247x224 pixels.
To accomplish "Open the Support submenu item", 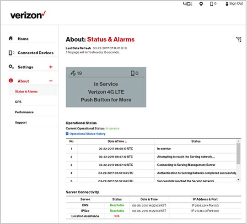I will (21, 123).
